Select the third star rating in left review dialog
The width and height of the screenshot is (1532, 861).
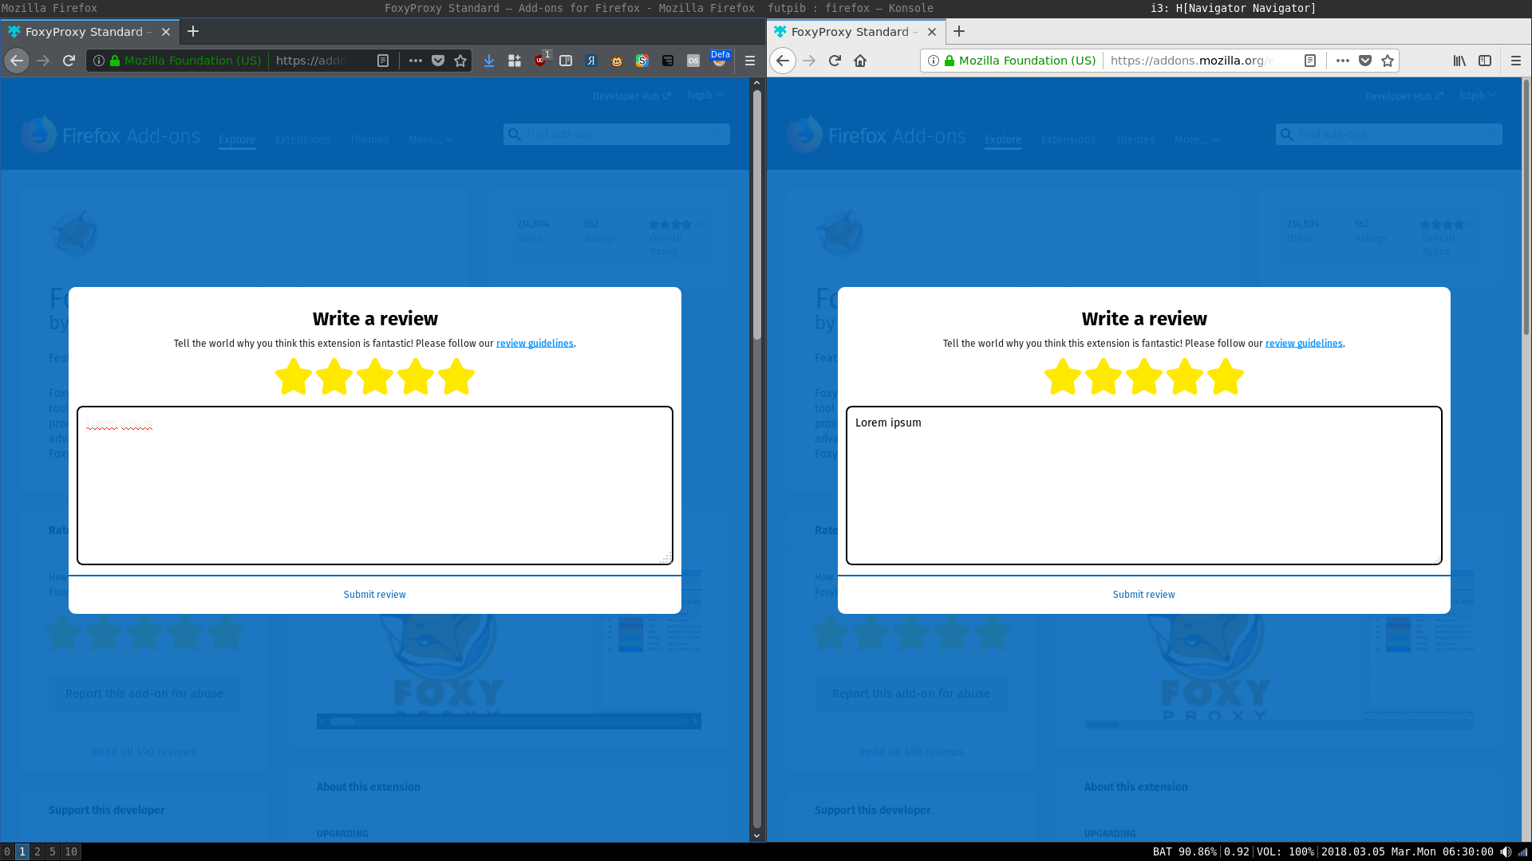click(x=375, y=376)
